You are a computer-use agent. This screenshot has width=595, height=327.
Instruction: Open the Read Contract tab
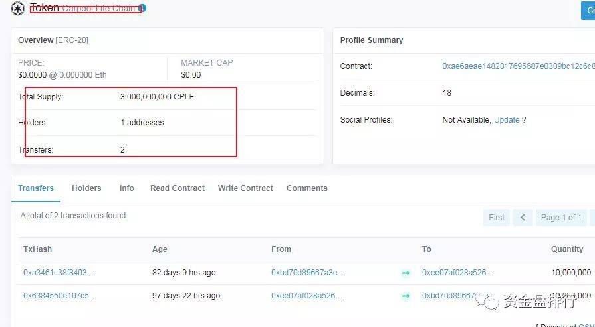click(x=178, y=188)
